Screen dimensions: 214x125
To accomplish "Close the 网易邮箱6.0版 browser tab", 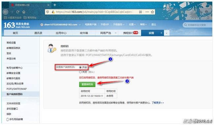I will point(48,5).
